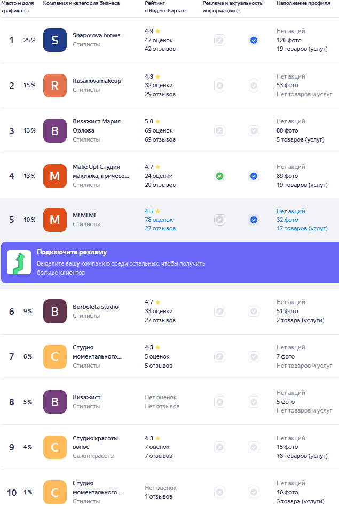Click the Рейтинг в Яндекс Картах header

[x=165, y=7]
